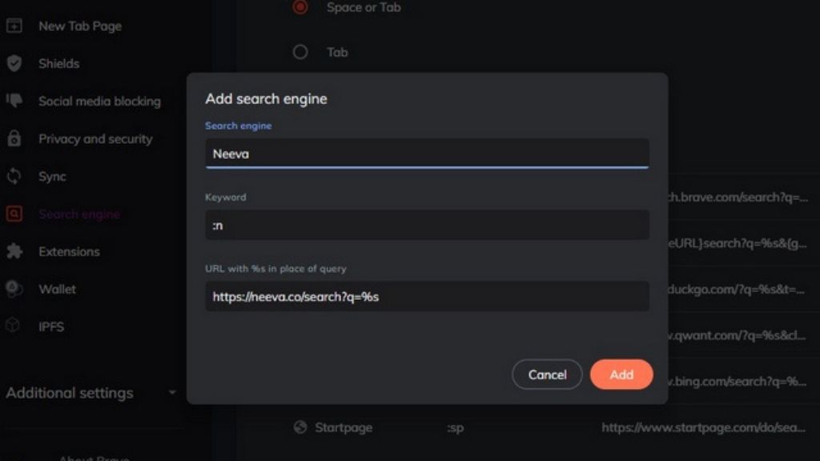Click the Search engine name field containing Neeva
This screenshot has width=820, height=461.
coord(428,154)
